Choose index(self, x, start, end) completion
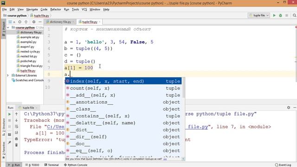 click(x=123, y=81)
